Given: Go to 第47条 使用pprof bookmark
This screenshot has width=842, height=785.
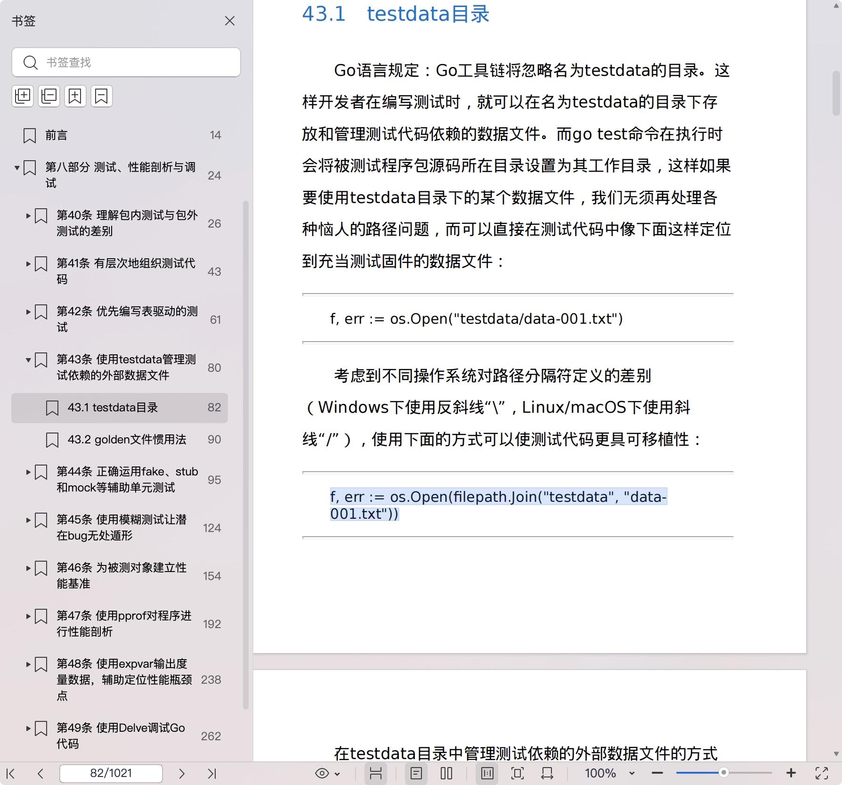Looking at the screenshot, I should 124,624.
